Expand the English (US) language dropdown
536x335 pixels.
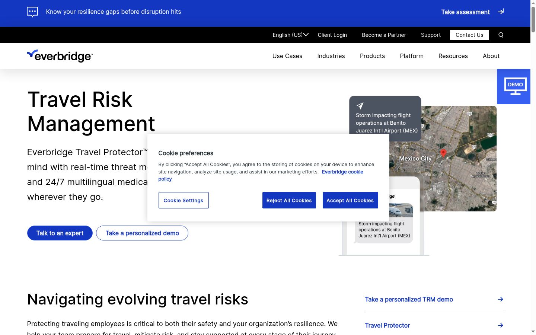tap(290, 35)
